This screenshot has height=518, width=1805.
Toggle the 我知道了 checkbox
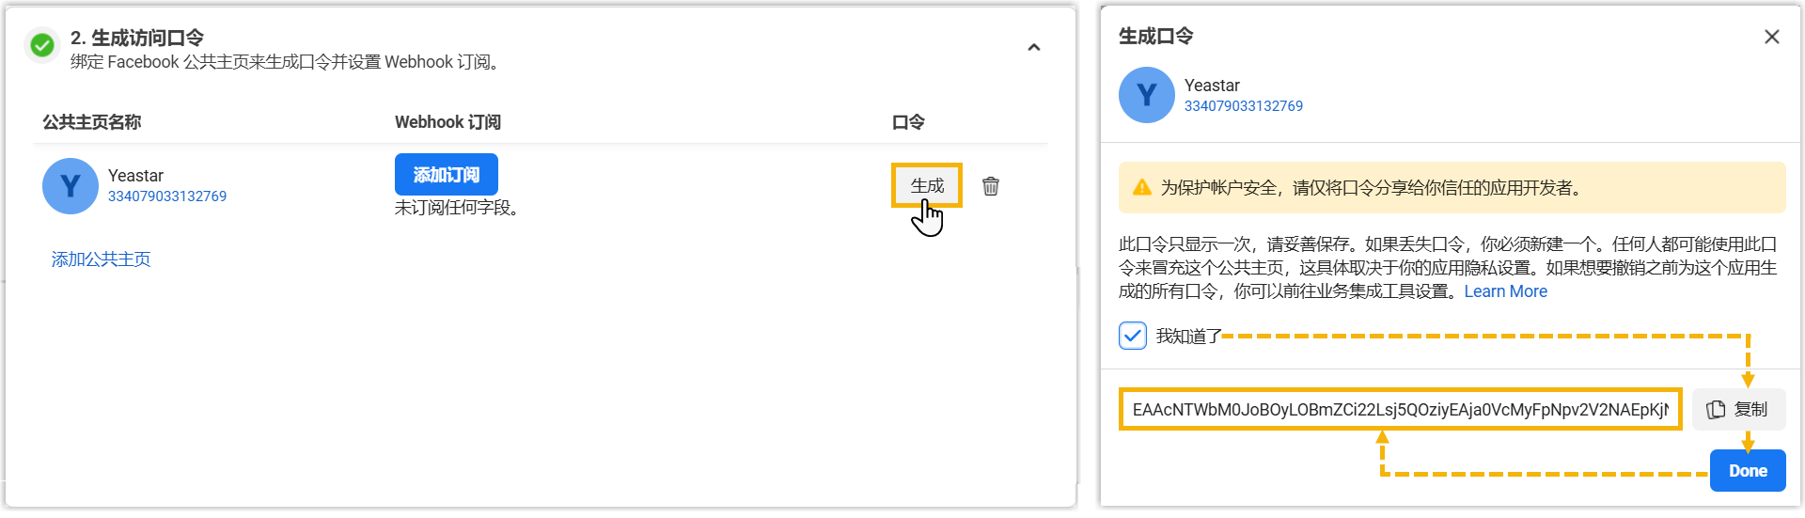point(1133,336)
